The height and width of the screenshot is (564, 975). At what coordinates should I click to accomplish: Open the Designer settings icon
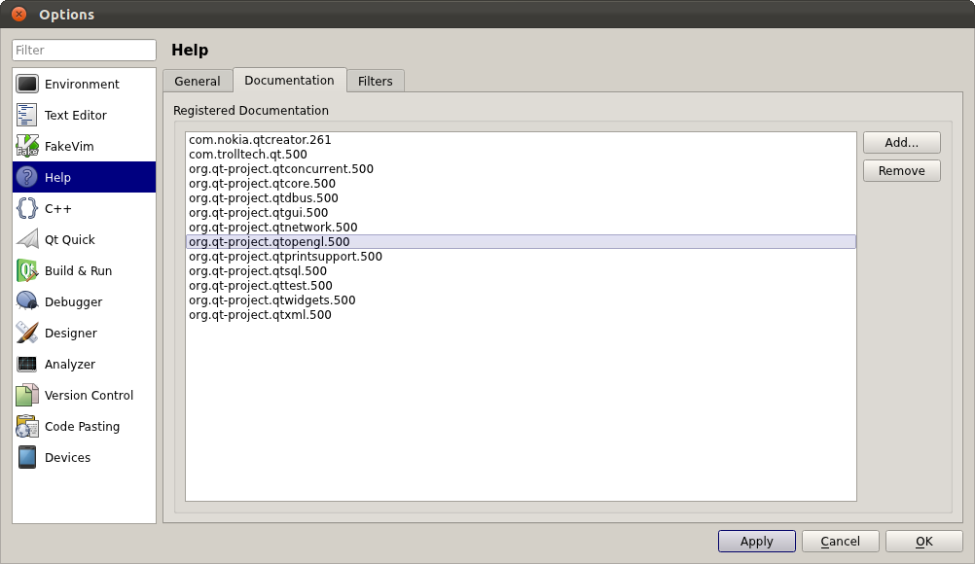coord(27,334)
